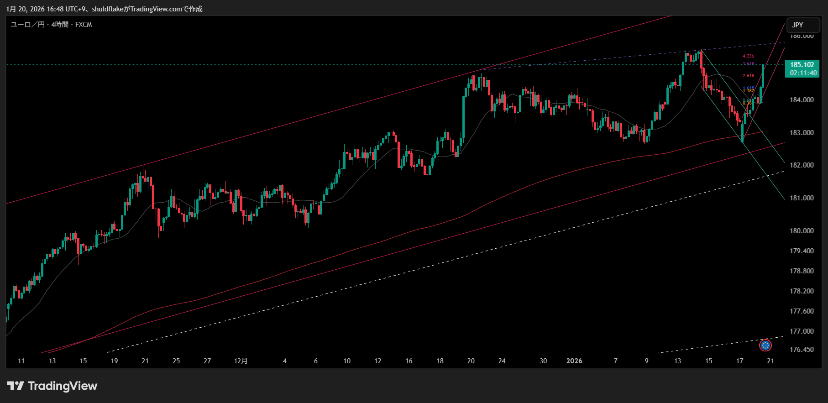The width and height of the screenshot is (828, 403).
Task: Open the euro economic event marker icon
Action: [x=765, y=345]
